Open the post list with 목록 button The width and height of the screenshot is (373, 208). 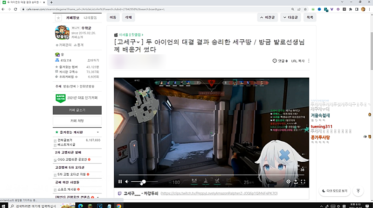point(310,17)
